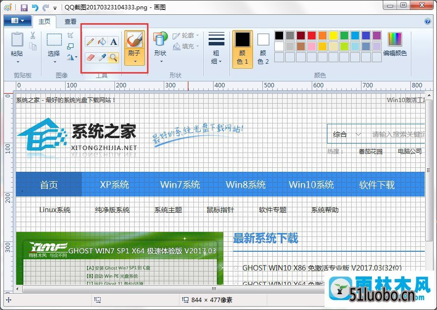Click 首页 in the canvas image
Viewport: 437px width, 310px height.
coord(49,185)
